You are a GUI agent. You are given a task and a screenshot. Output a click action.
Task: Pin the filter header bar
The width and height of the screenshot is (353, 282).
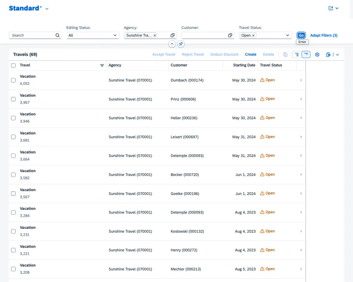click(x=181, y=44)
